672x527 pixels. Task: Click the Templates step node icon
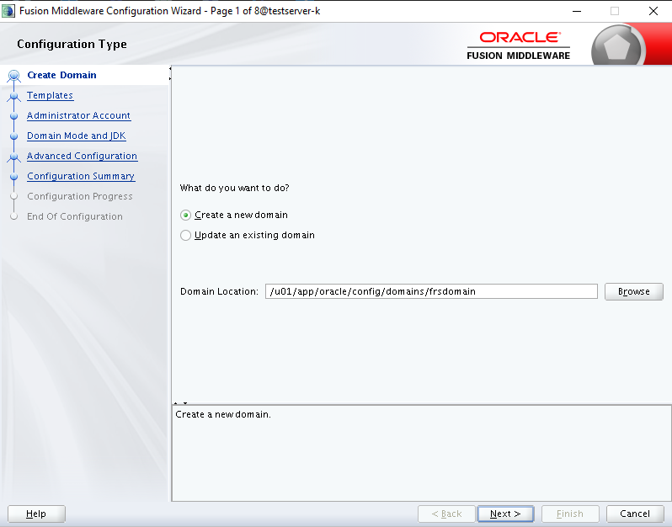coord(13,96)
